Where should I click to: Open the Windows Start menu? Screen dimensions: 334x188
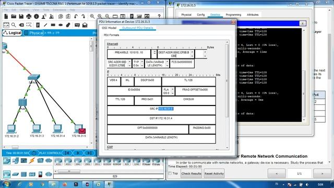6,184
